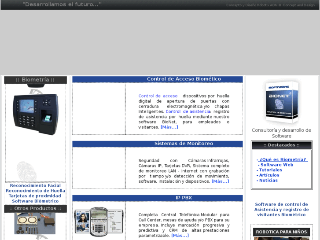
Task: Click the "Desarrollamos el futuro..." slogan
Action: coord(62,4)
